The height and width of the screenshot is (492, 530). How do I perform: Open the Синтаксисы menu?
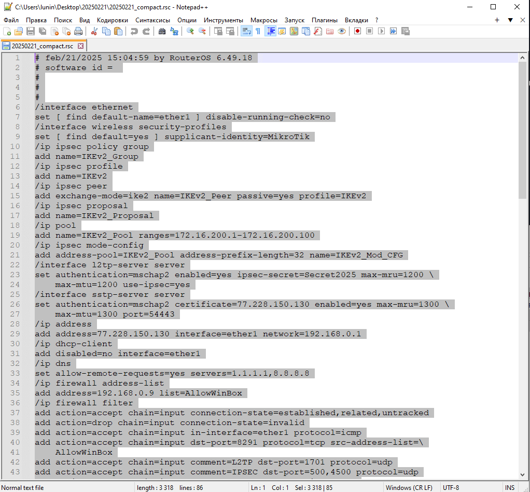pyautogui.click(x=153, y=20)
